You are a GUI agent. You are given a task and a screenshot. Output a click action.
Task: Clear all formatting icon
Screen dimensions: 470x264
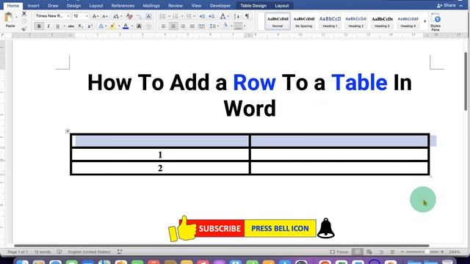coord(129,16)
